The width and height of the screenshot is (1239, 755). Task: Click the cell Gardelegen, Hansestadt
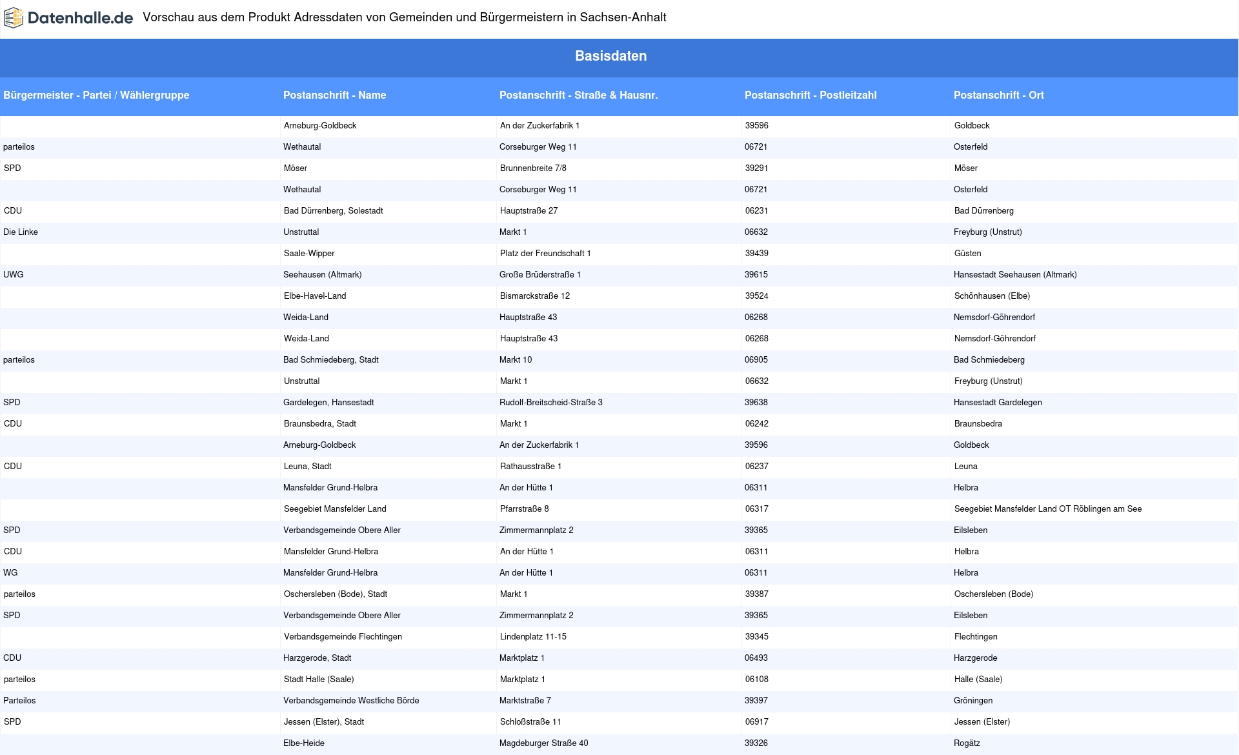(328, 403)
